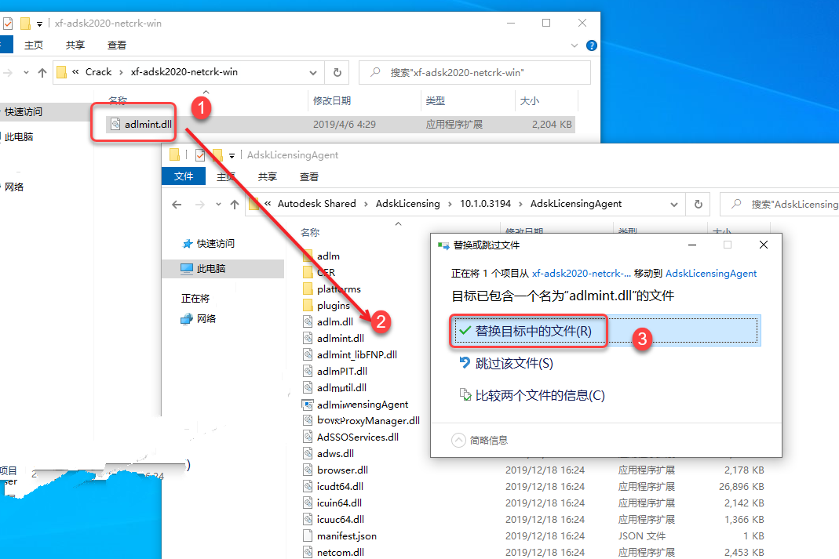This screenshot has width=839, height=559.
Task: Select the netcom.dll file
Action: click(x=341, y=553)
